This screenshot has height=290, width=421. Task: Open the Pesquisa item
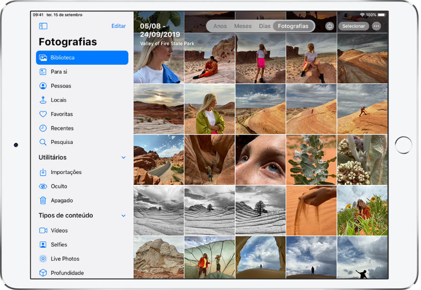[x=82, y=142]
